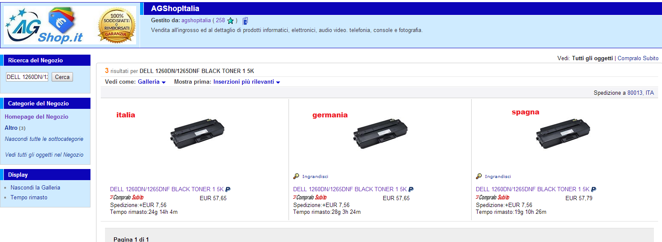Click the shop search input field
The width and height of the screenshot is (662, 242).
coord(27,77)
